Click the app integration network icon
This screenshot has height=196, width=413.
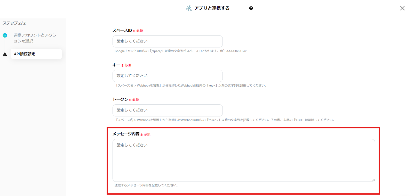pos(189,8)
